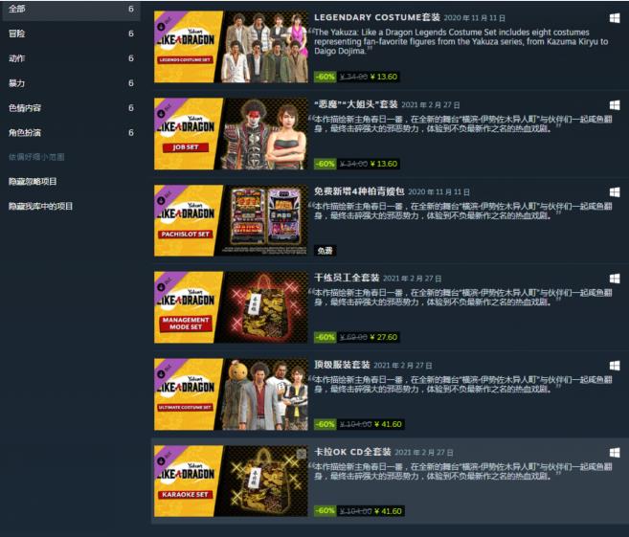
Task: Open the Legends Costume Set thumbnail
Action: (231, 47)
